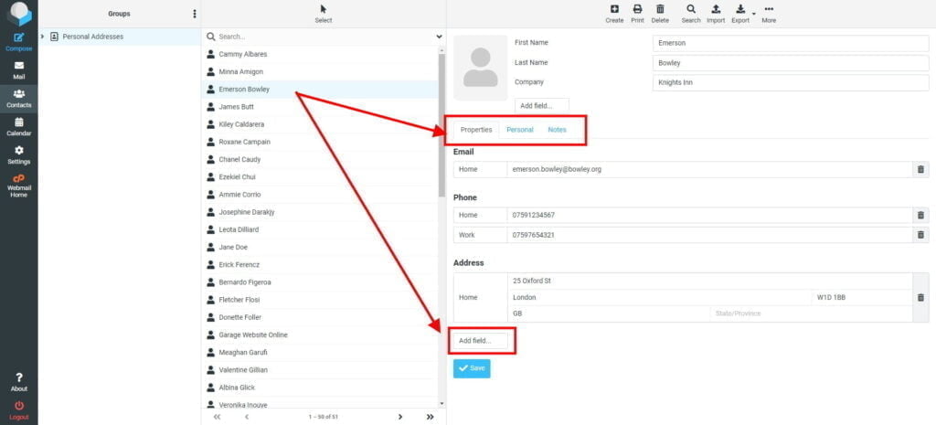The image size is (936, 425).
Task: Delete the Work phone field
Action: (920, 235)
